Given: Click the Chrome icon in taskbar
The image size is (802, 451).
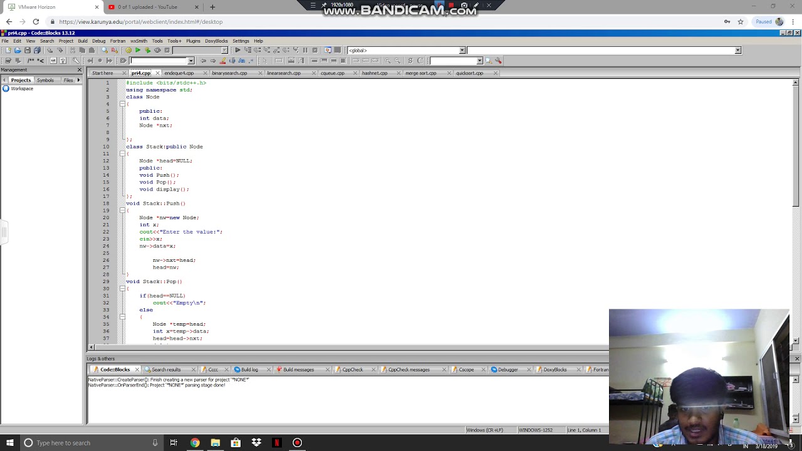Looking at the screenshot, I should (x=195, y=443).
